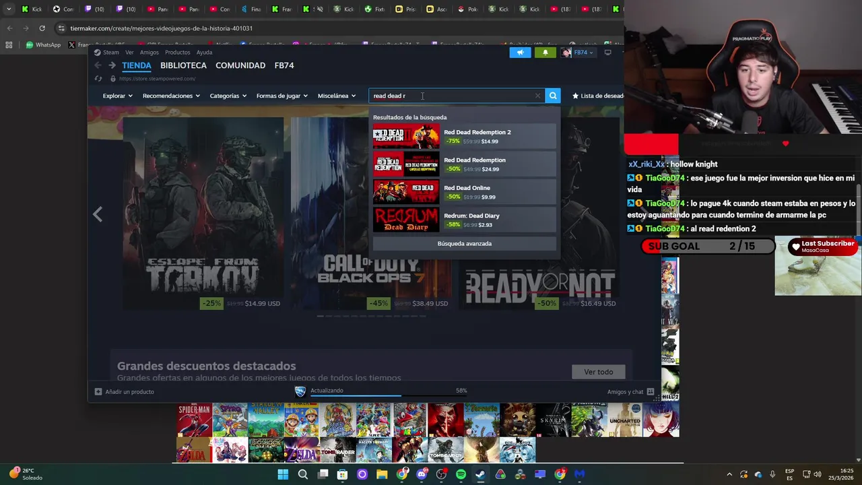This screenshot has height=485, width=862.
Task: Open the Ready or Not featured card
Action: coord(539,214)
